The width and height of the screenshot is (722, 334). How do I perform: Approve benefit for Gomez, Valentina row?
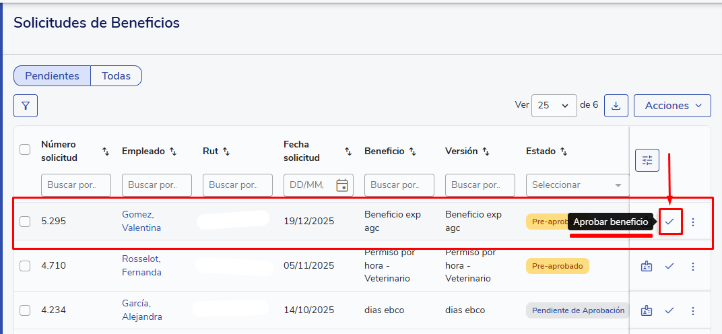click(x=669, y=222)
